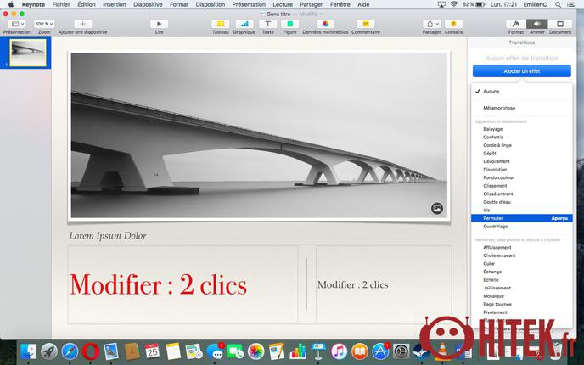The image size is (584, 365).
Task: Open the Présentation view dropdown in toolbar
Action: [17, 24]
